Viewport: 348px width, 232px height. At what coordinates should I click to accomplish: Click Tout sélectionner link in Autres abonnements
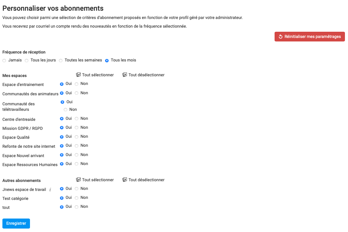[98, 180]
